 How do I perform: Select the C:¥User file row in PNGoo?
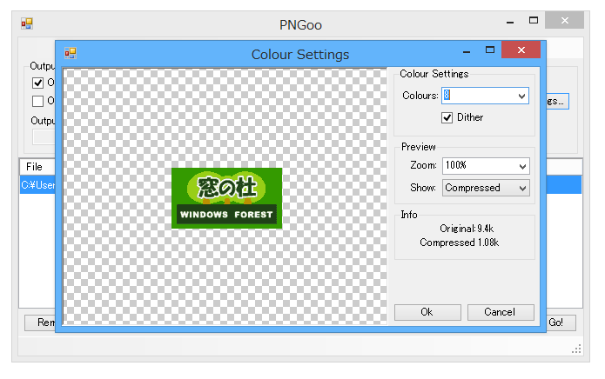(x=37, y=185)
